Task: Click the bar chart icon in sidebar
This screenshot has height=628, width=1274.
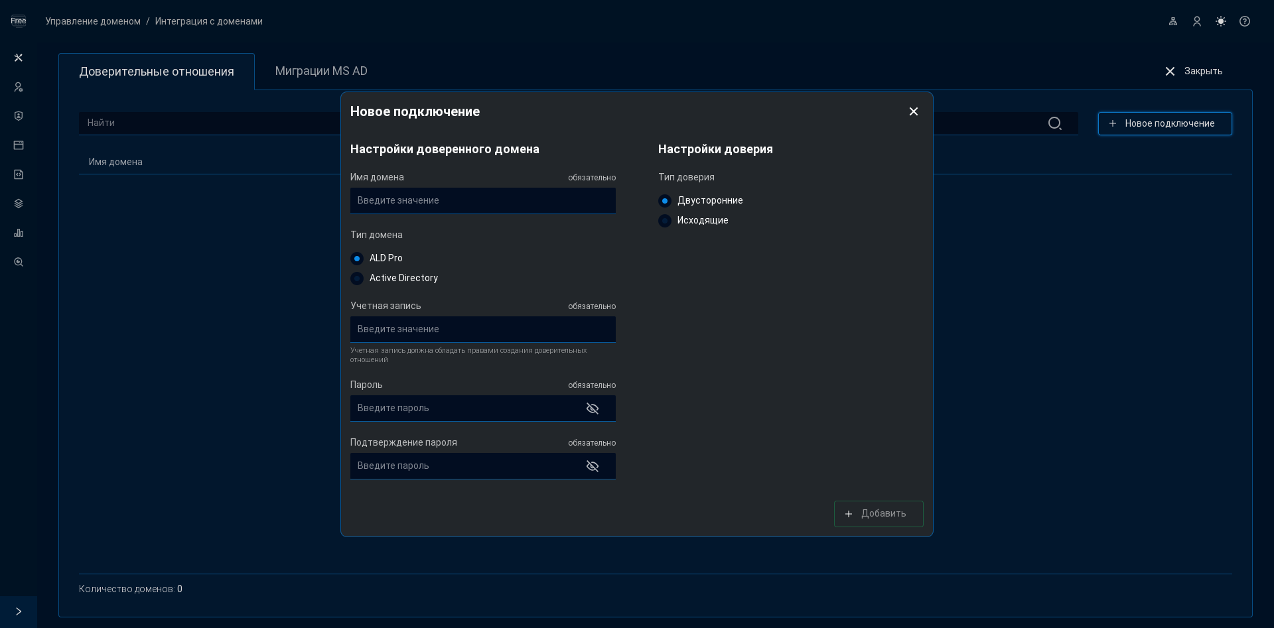Action: point(19,233)
